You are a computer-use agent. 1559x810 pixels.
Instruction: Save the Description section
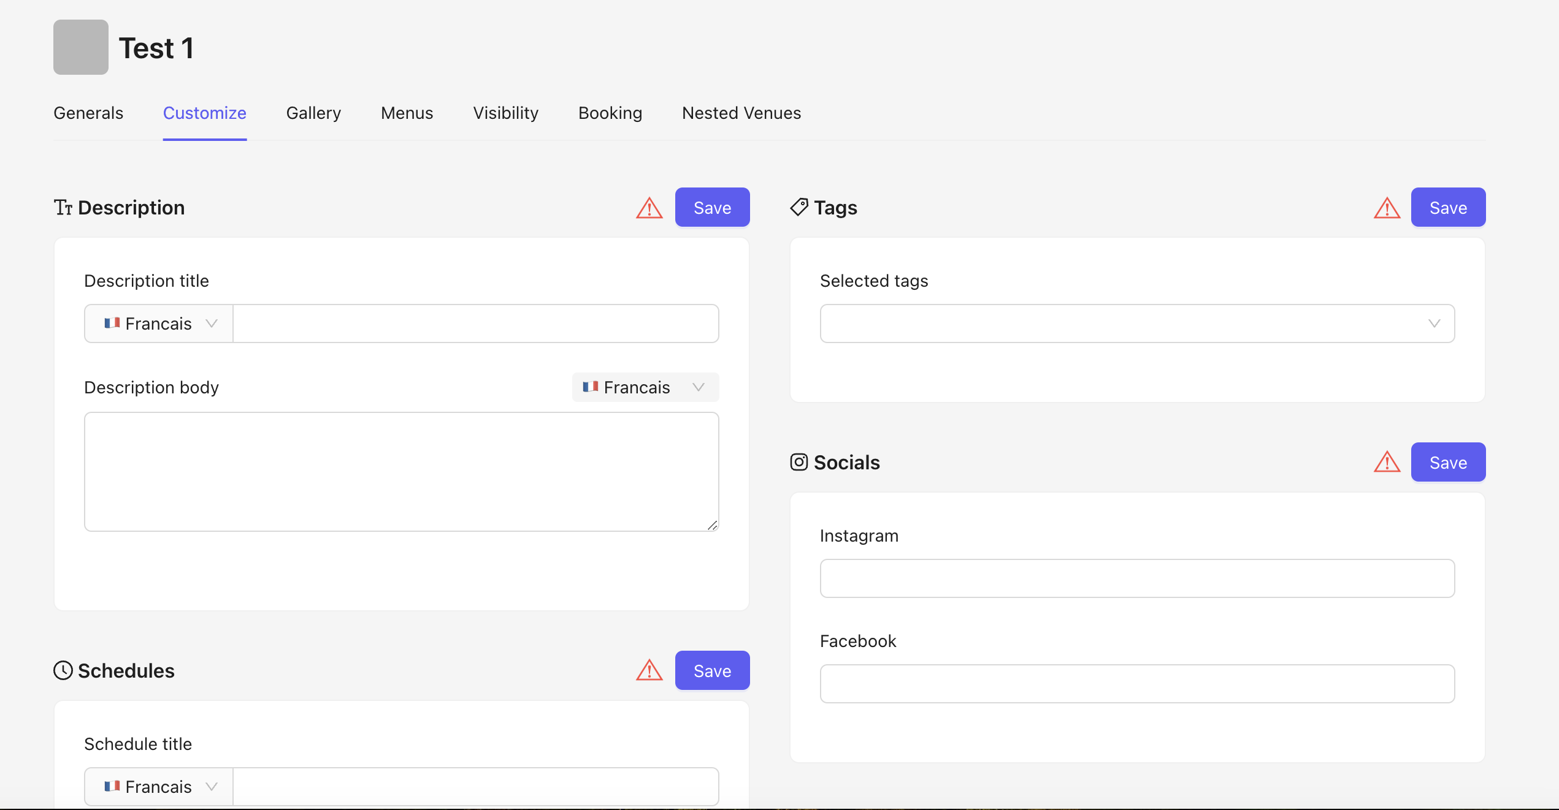point(712,208)
